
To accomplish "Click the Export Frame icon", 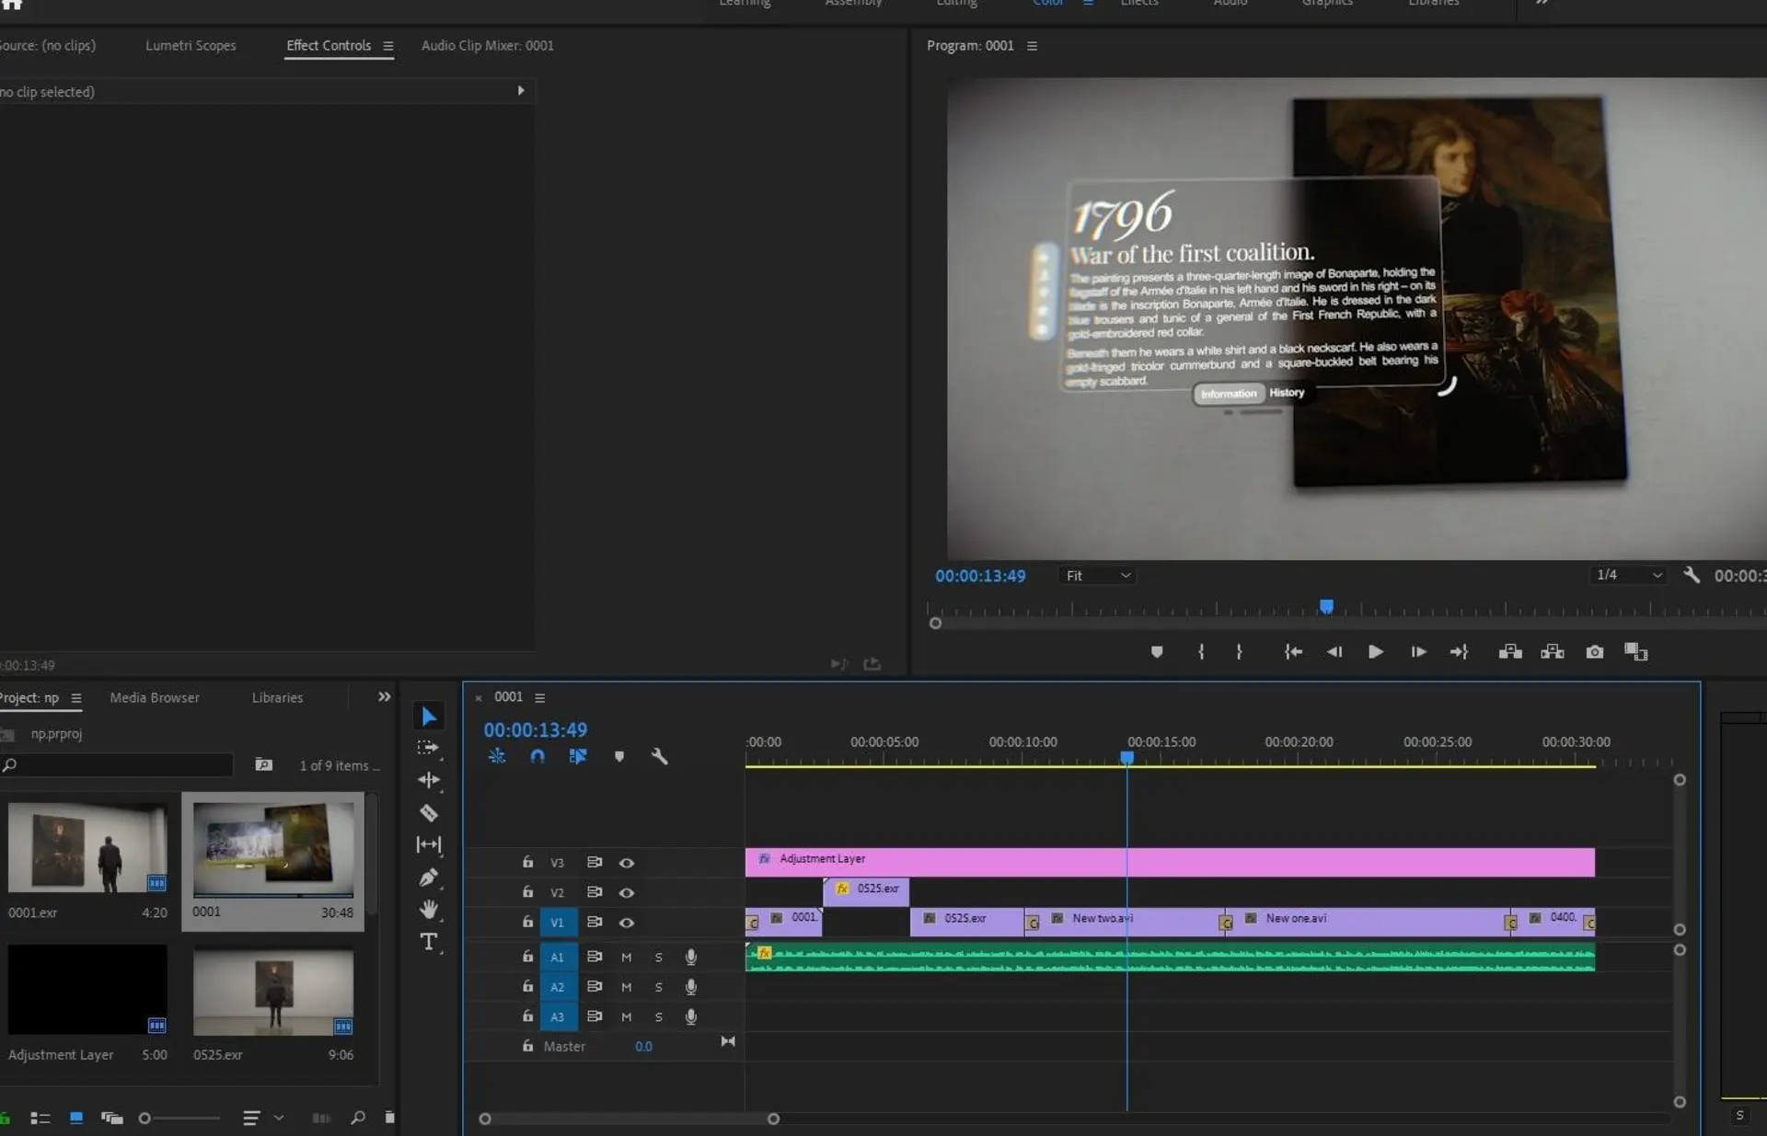I will click(1593, 651).
